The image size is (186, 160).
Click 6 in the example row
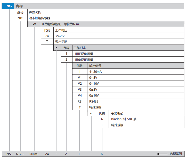coord(102,154)
